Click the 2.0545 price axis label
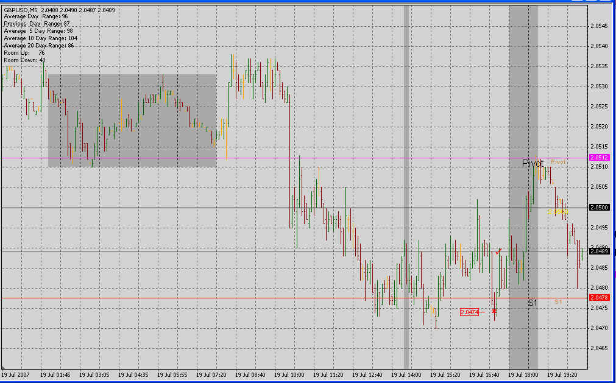The width and height of the screenshot is (616, 383). (600, 26)
